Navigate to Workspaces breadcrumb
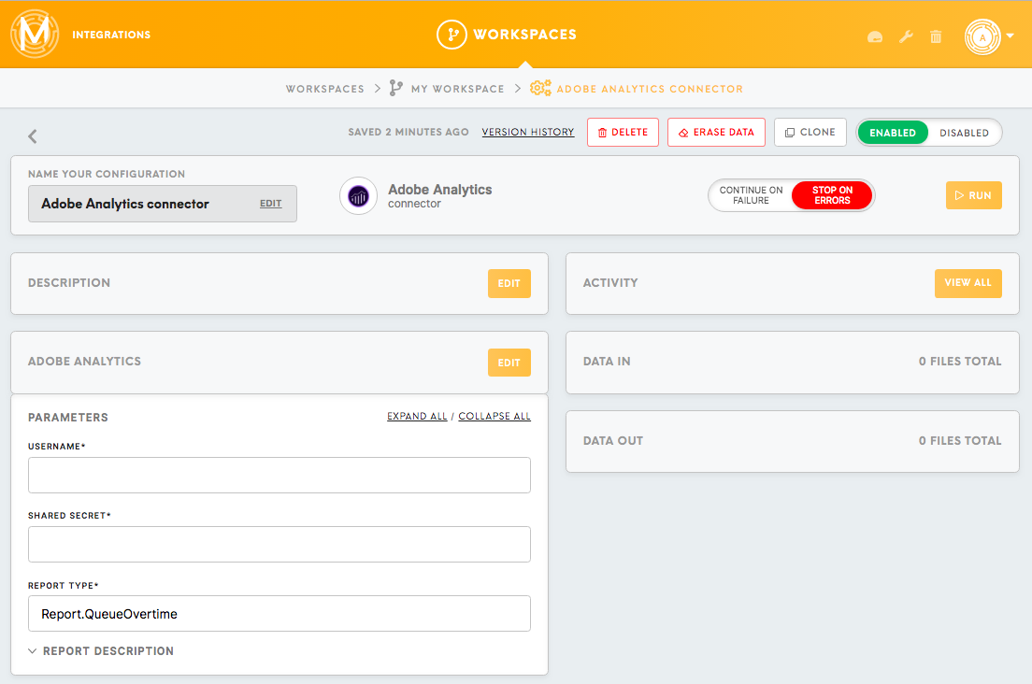Screen dimensions: 1032x684 tap(324, 89)
